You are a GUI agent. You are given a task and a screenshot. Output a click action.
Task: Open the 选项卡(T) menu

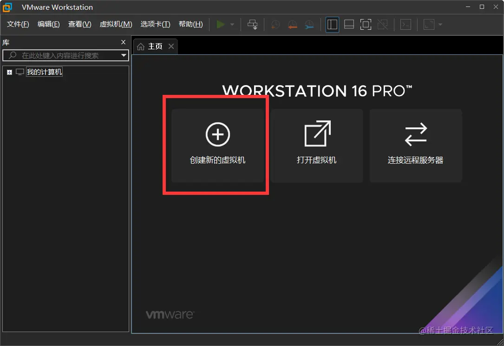[x=155, y=25]
